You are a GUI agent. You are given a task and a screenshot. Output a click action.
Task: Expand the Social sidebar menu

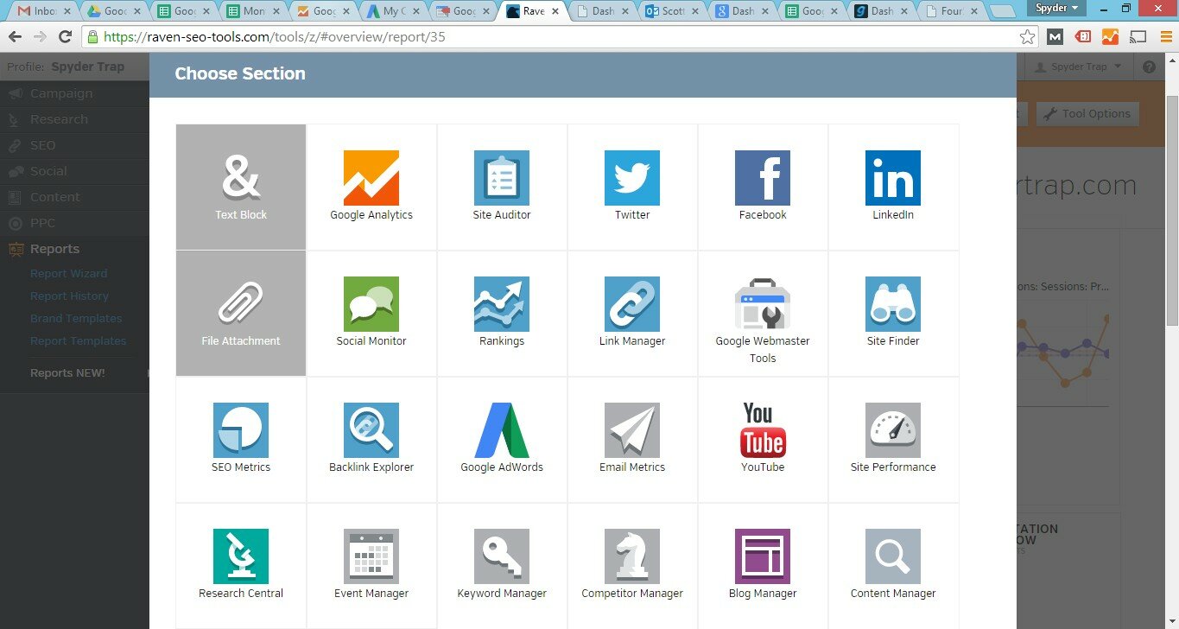click(x=74, y=171)
